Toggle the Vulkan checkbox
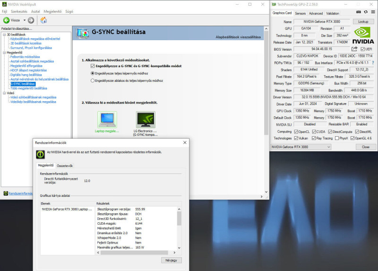The image size is (378, 271). click(x=296, y=138)
